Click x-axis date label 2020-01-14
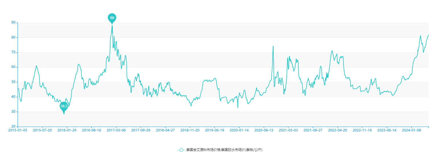Viewport: 440px width, 155px height. (x=239, y=130)
